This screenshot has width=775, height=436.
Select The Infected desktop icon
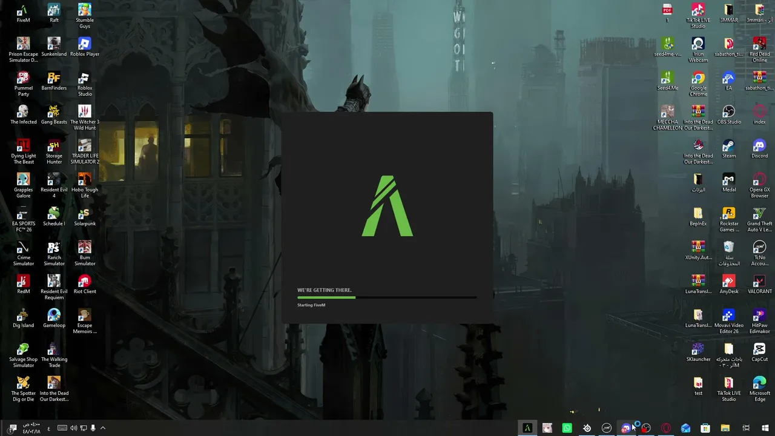[23, 115]
